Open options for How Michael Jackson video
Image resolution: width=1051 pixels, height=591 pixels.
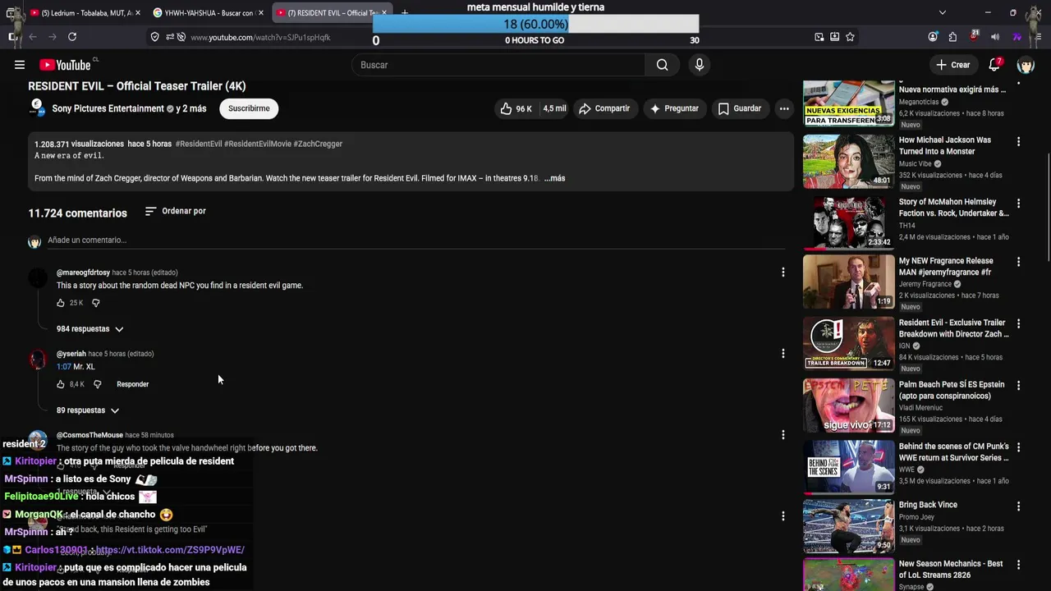tap(1018, 141)
